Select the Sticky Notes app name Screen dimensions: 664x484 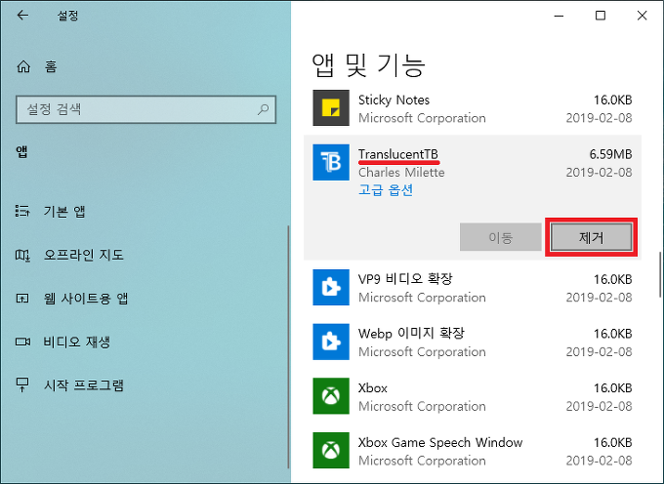[x=394, y=100]
